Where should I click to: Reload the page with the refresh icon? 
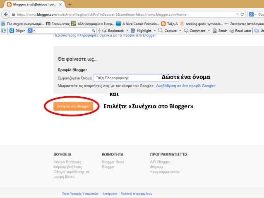(x=242, y=14)
